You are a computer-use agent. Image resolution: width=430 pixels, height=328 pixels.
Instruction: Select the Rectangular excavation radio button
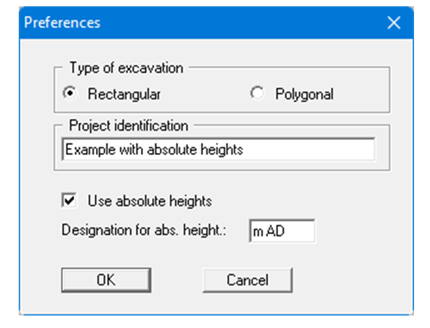coord(69,93)
